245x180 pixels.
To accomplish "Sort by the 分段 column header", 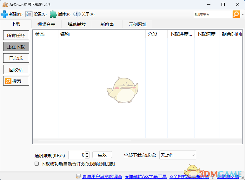I will coord(156,34).
